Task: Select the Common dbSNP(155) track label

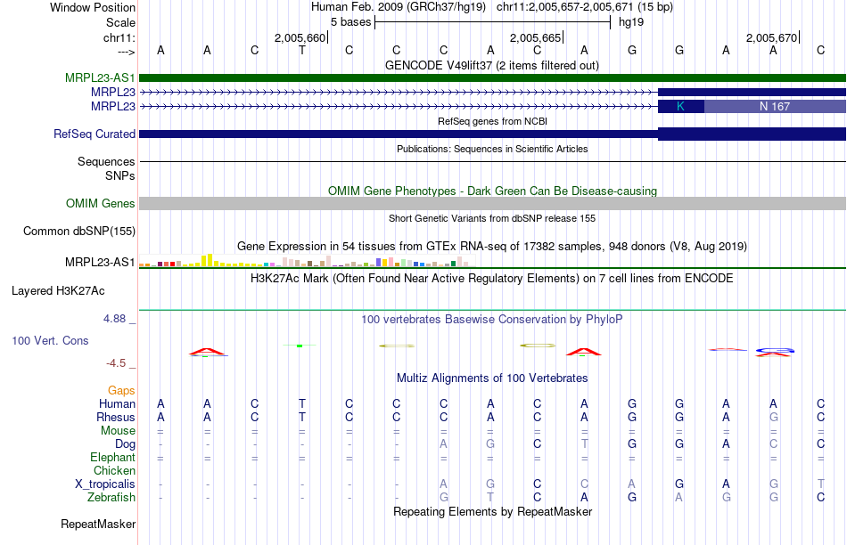Action: 79,231
